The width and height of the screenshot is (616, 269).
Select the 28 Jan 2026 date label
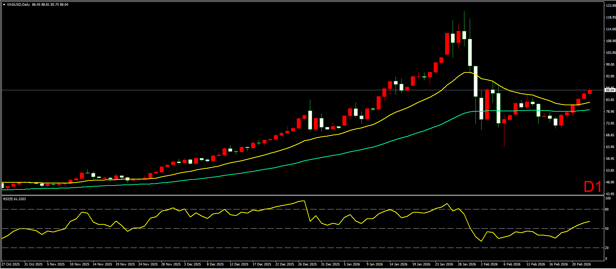[467, 264]
